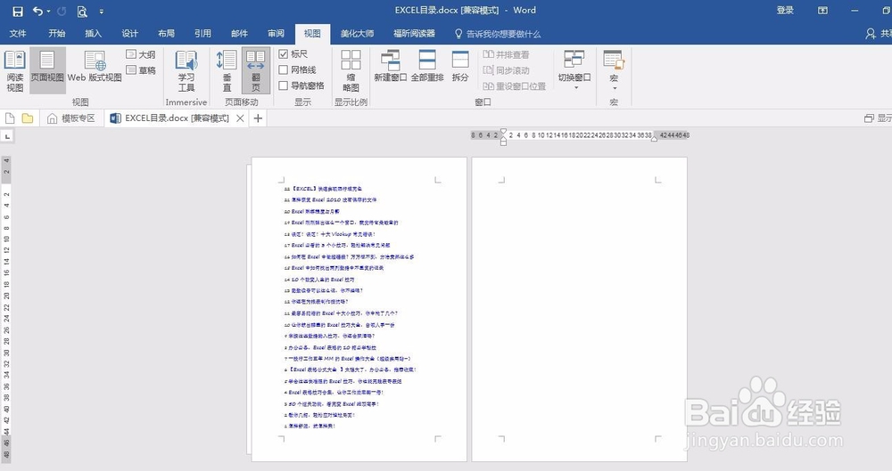Save the document with the disk icon
Viewport: 892px width, 471px height.
click(18, 11)
